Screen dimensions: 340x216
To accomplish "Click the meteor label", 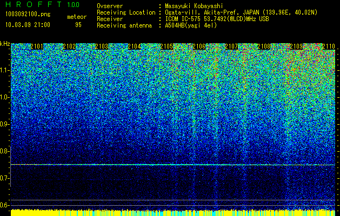I will [77, 17].
